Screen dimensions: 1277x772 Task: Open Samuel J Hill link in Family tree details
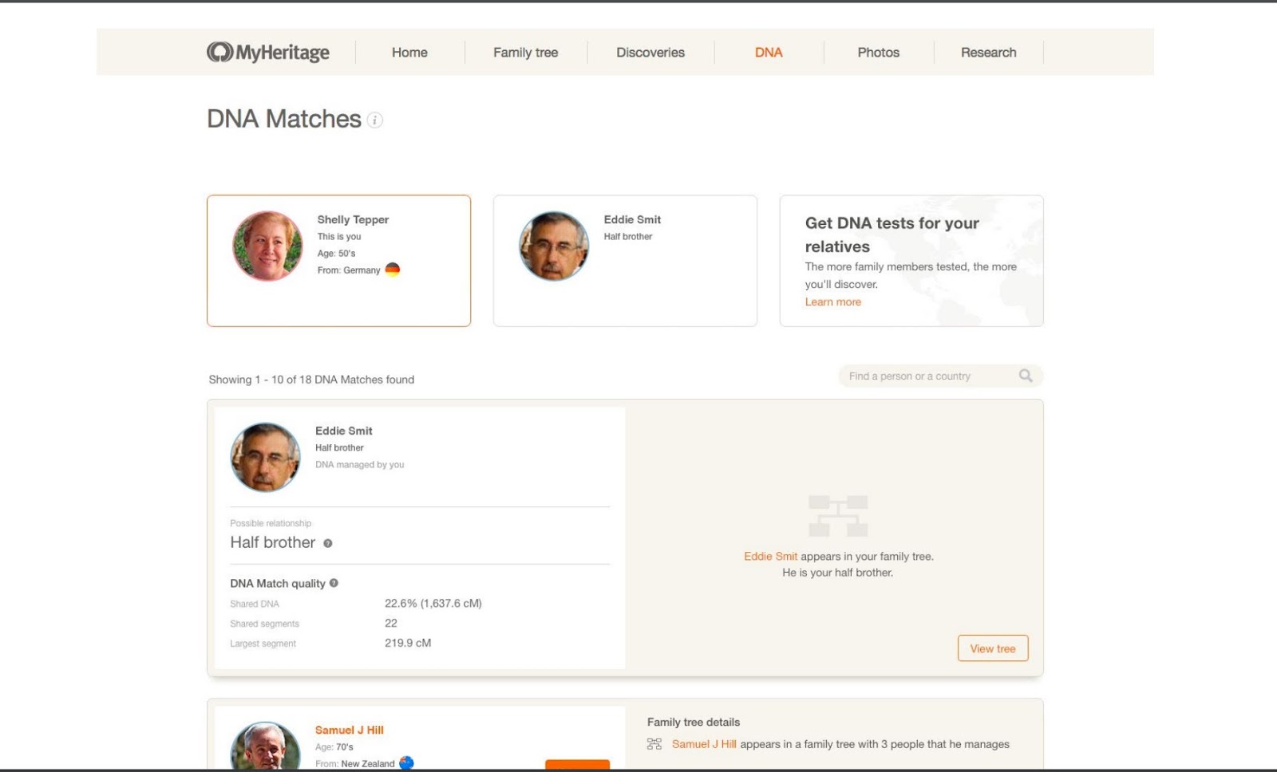(x=704, y=744)
